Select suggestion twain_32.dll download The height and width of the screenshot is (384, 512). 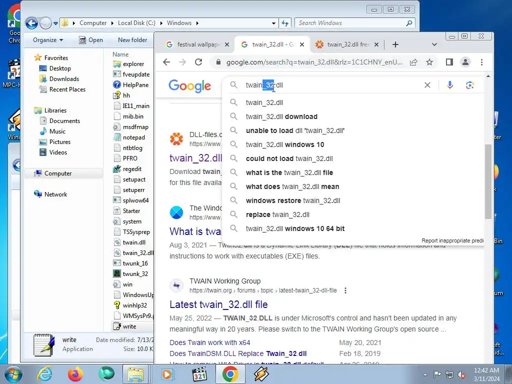click(281, 116)
